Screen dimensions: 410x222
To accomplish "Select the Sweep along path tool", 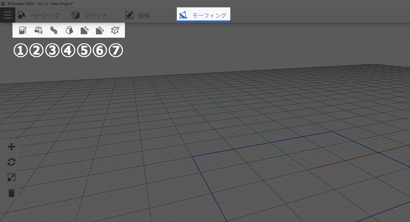I will (54, 30).
